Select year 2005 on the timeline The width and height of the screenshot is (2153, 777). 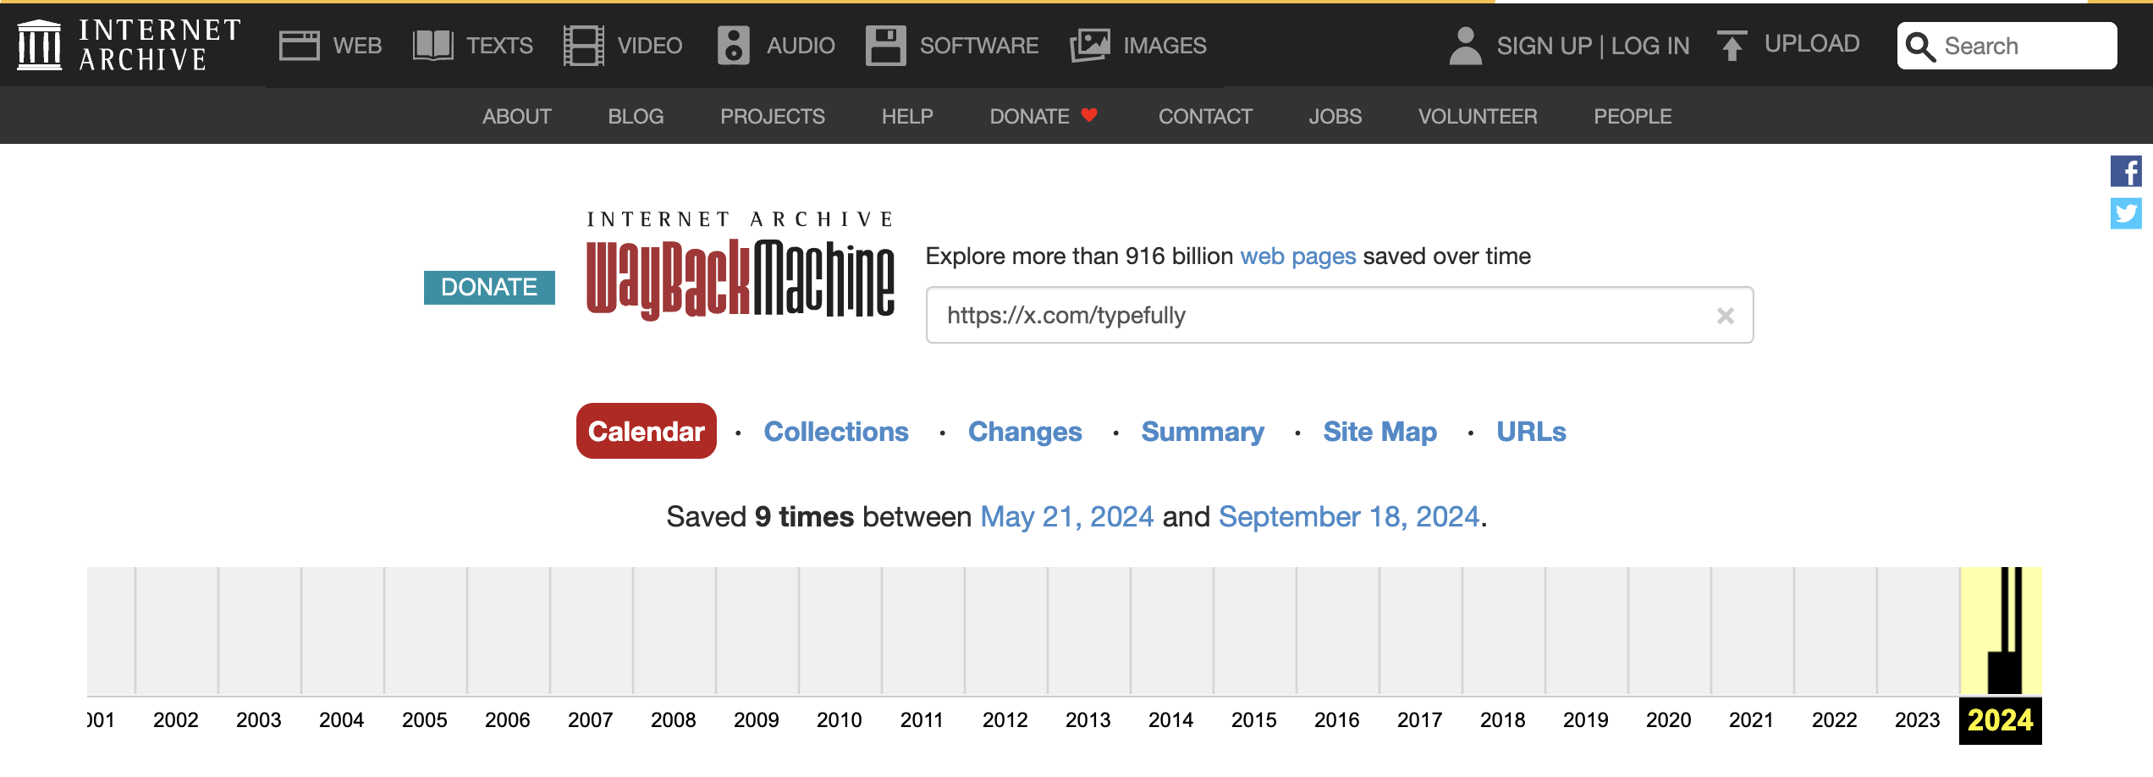[425, 720]
